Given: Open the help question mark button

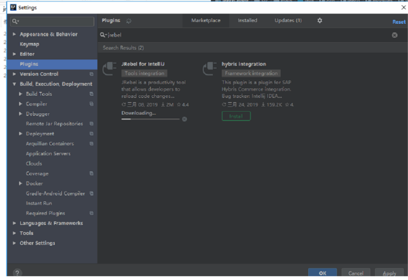Looking at the screenshot, I should tap(17, 272).
